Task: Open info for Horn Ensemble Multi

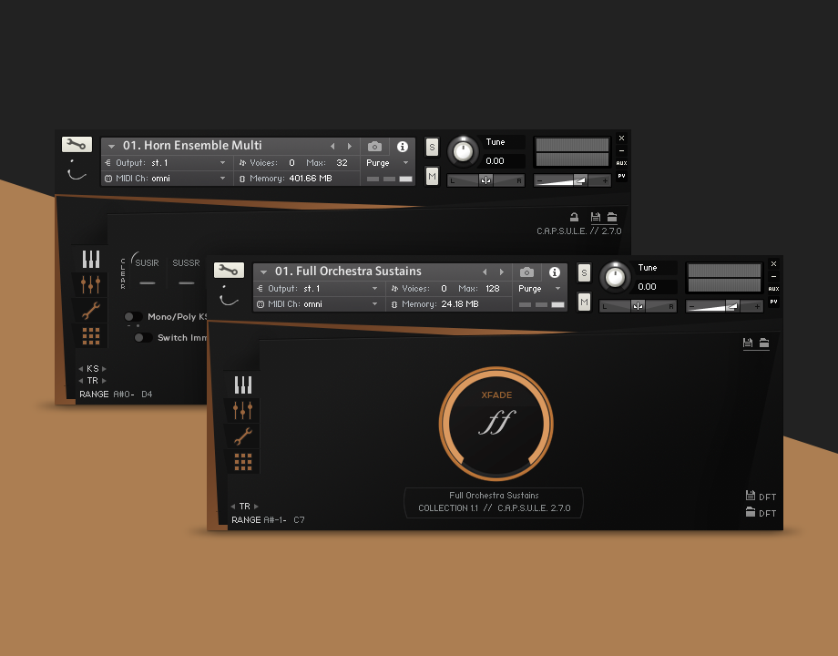Action: pyautogui.click(x=402, y=146)
